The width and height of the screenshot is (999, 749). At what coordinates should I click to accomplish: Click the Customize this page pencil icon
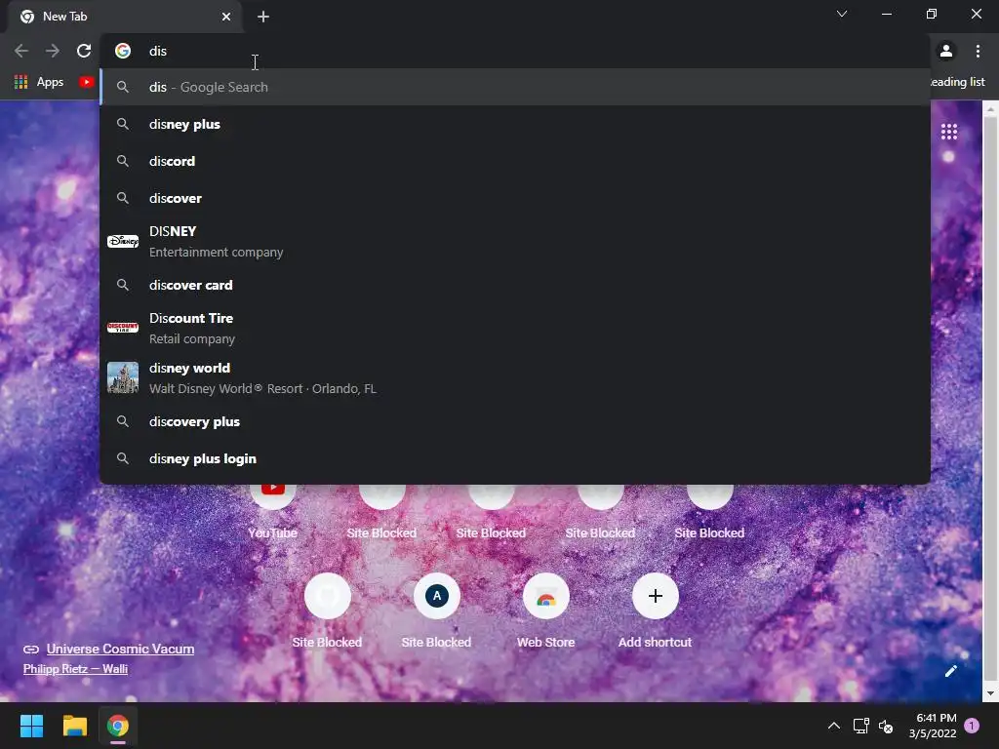[x=950, y=671]
